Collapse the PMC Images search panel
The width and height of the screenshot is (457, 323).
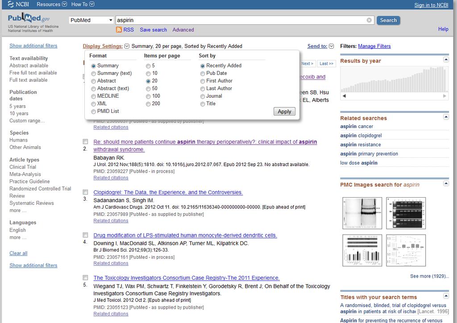coord(446,183)
